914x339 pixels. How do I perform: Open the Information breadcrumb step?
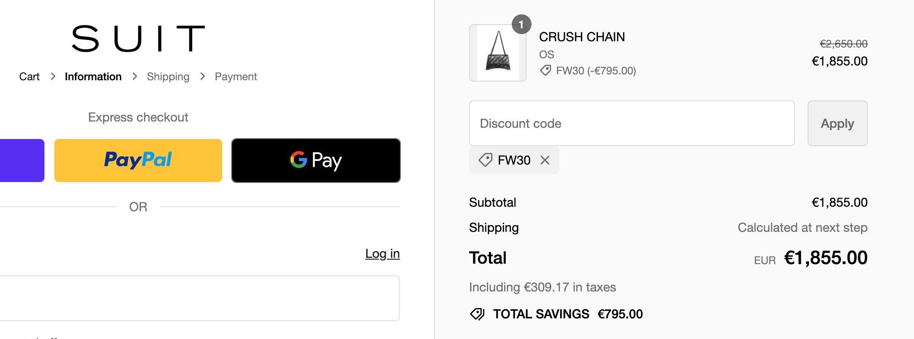coord(93,77)
